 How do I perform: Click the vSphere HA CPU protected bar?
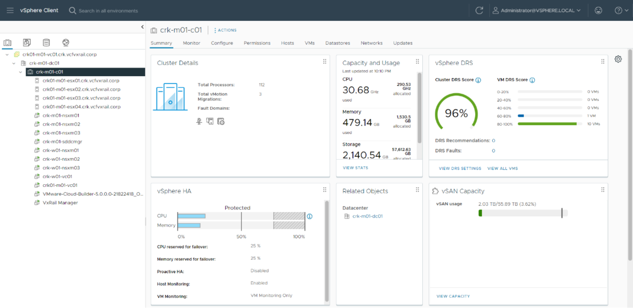(x=241, y=216)
